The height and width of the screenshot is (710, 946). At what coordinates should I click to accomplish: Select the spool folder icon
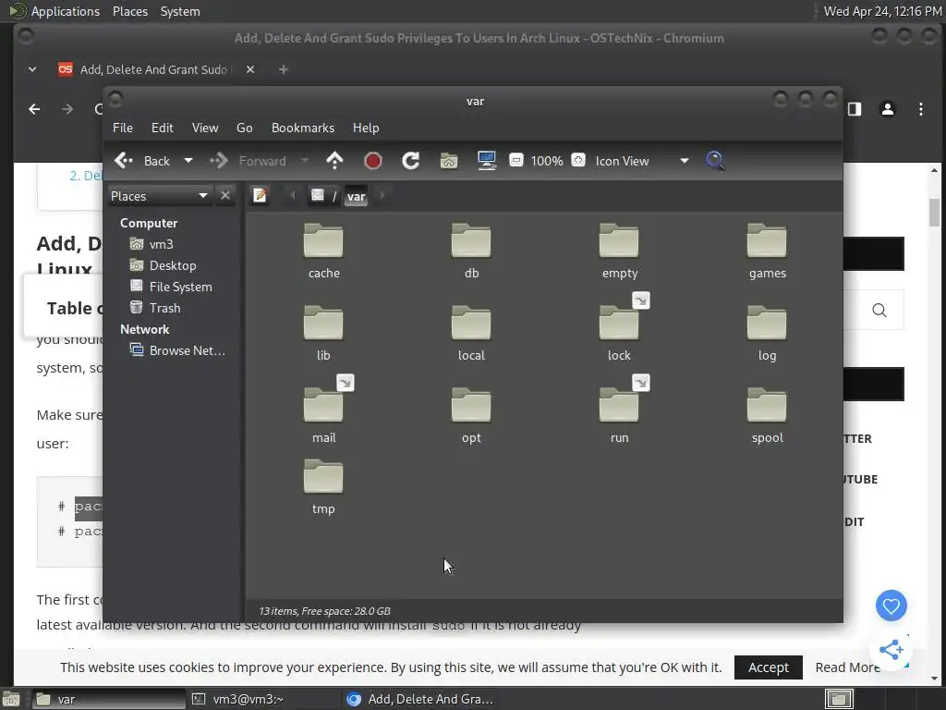pyautogui.click(x=767, y=405)
